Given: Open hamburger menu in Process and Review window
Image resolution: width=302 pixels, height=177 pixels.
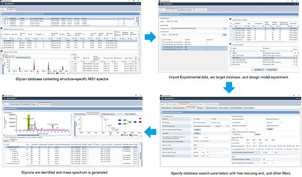Looking at the screenshot, I should pyautogui.click(x=5, y=98).
